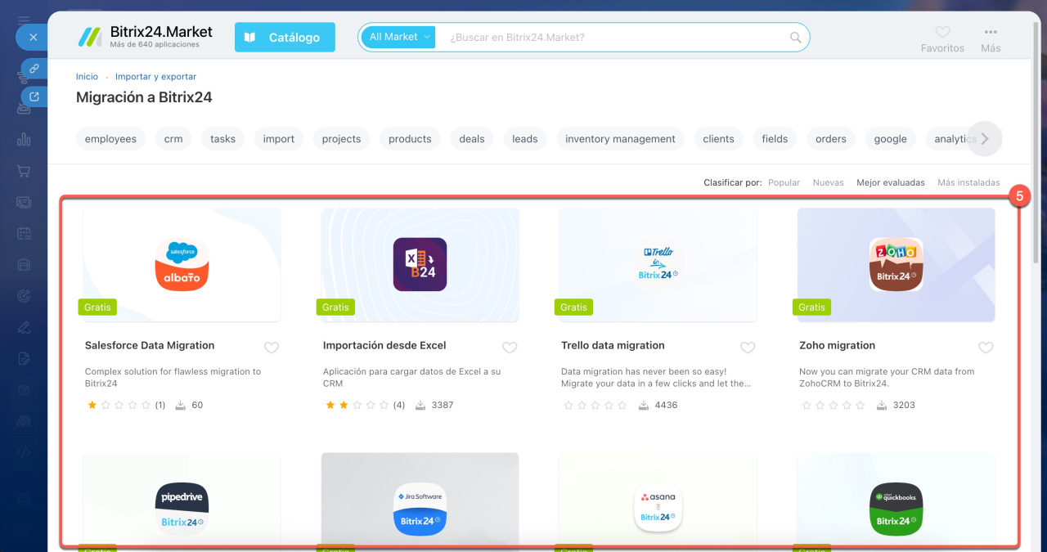Viewport: 1047px width, 552px height.
Task: Open the Catálogo button menu
Action: pos(285,38)
